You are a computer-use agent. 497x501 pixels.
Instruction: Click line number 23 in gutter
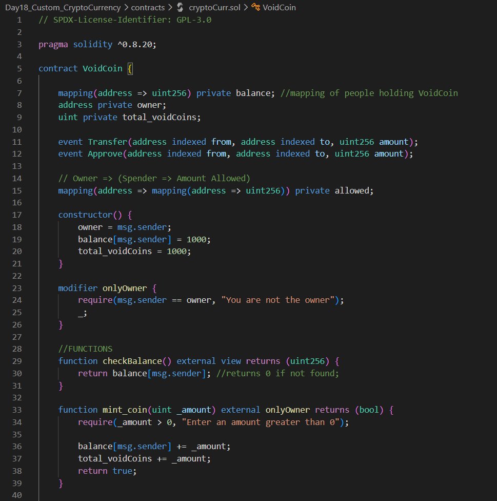(17, 288)
